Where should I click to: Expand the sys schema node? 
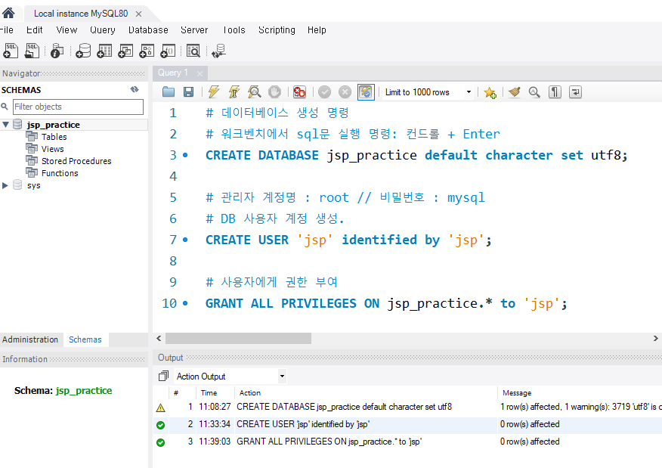point(5,185)
